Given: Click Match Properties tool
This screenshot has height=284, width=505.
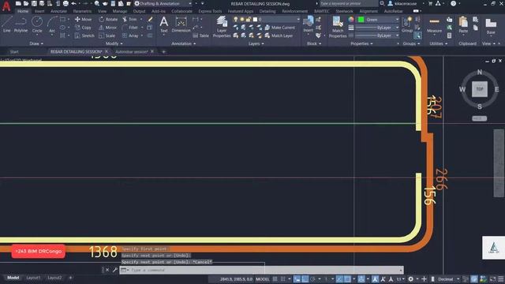Looking at the screenshot, I should (x=338, y=27).
